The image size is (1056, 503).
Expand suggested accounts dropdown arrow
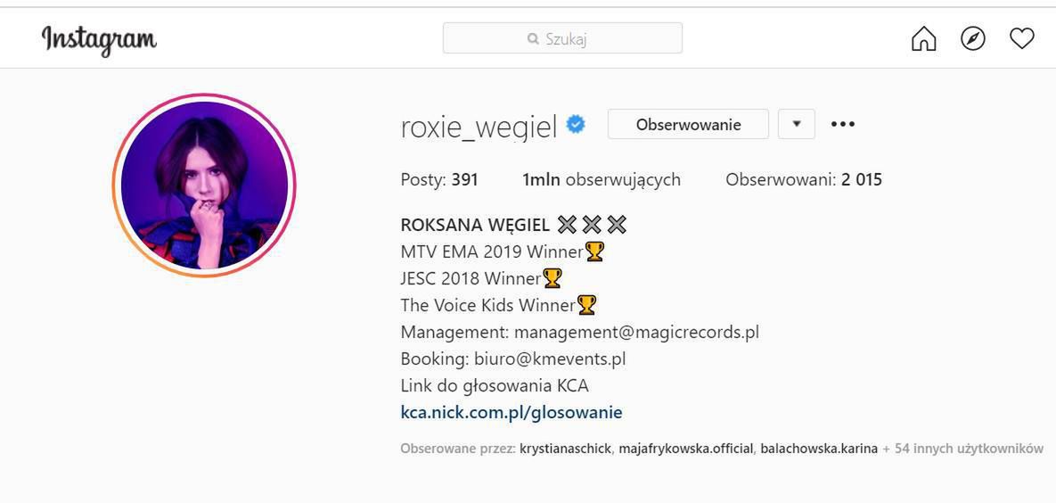(797, 124)
